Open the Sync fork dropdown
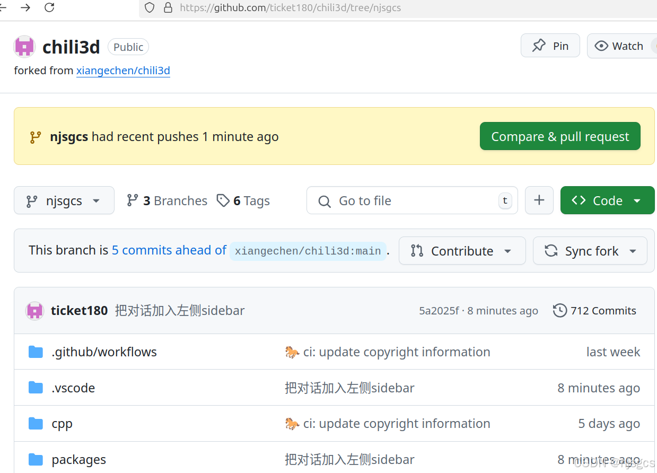This screenshot has width=657, height=473. 590,250
